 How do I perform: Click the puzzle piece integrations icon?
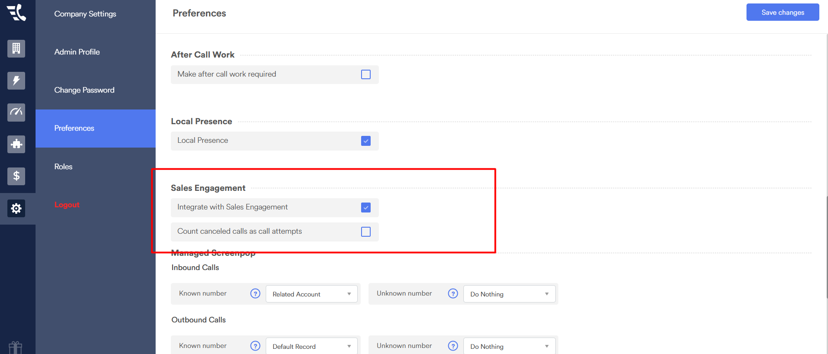[16, 144]
